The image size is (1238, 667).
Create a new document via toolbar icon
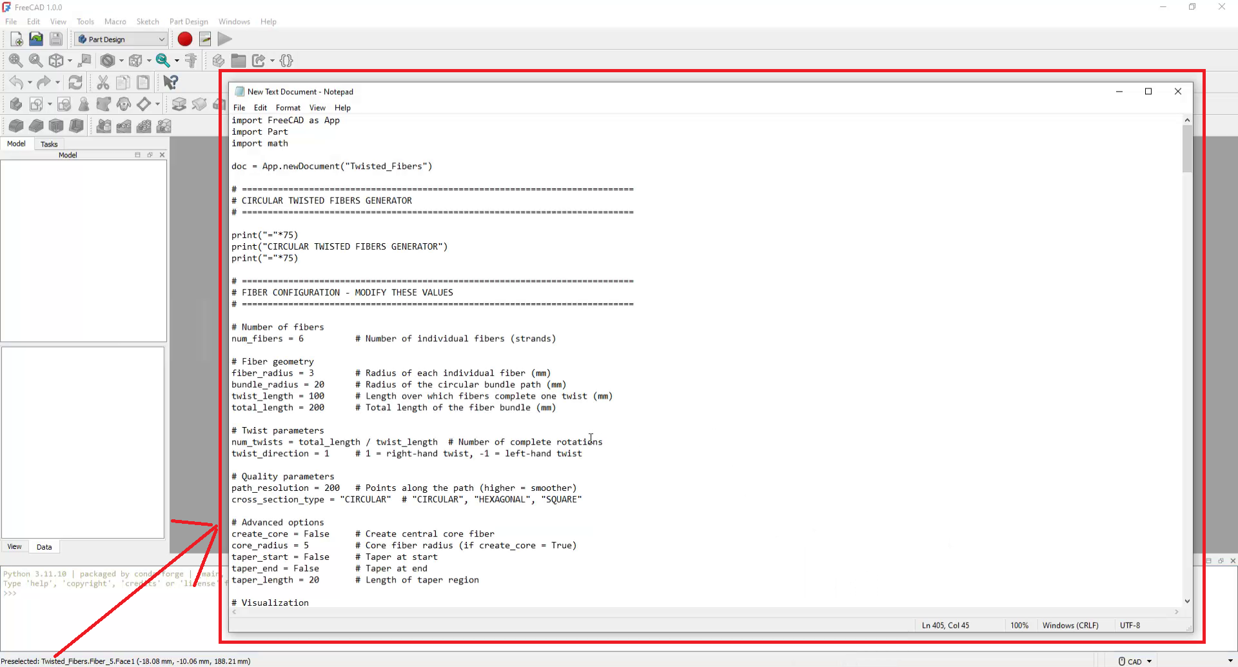click(17, 39)
